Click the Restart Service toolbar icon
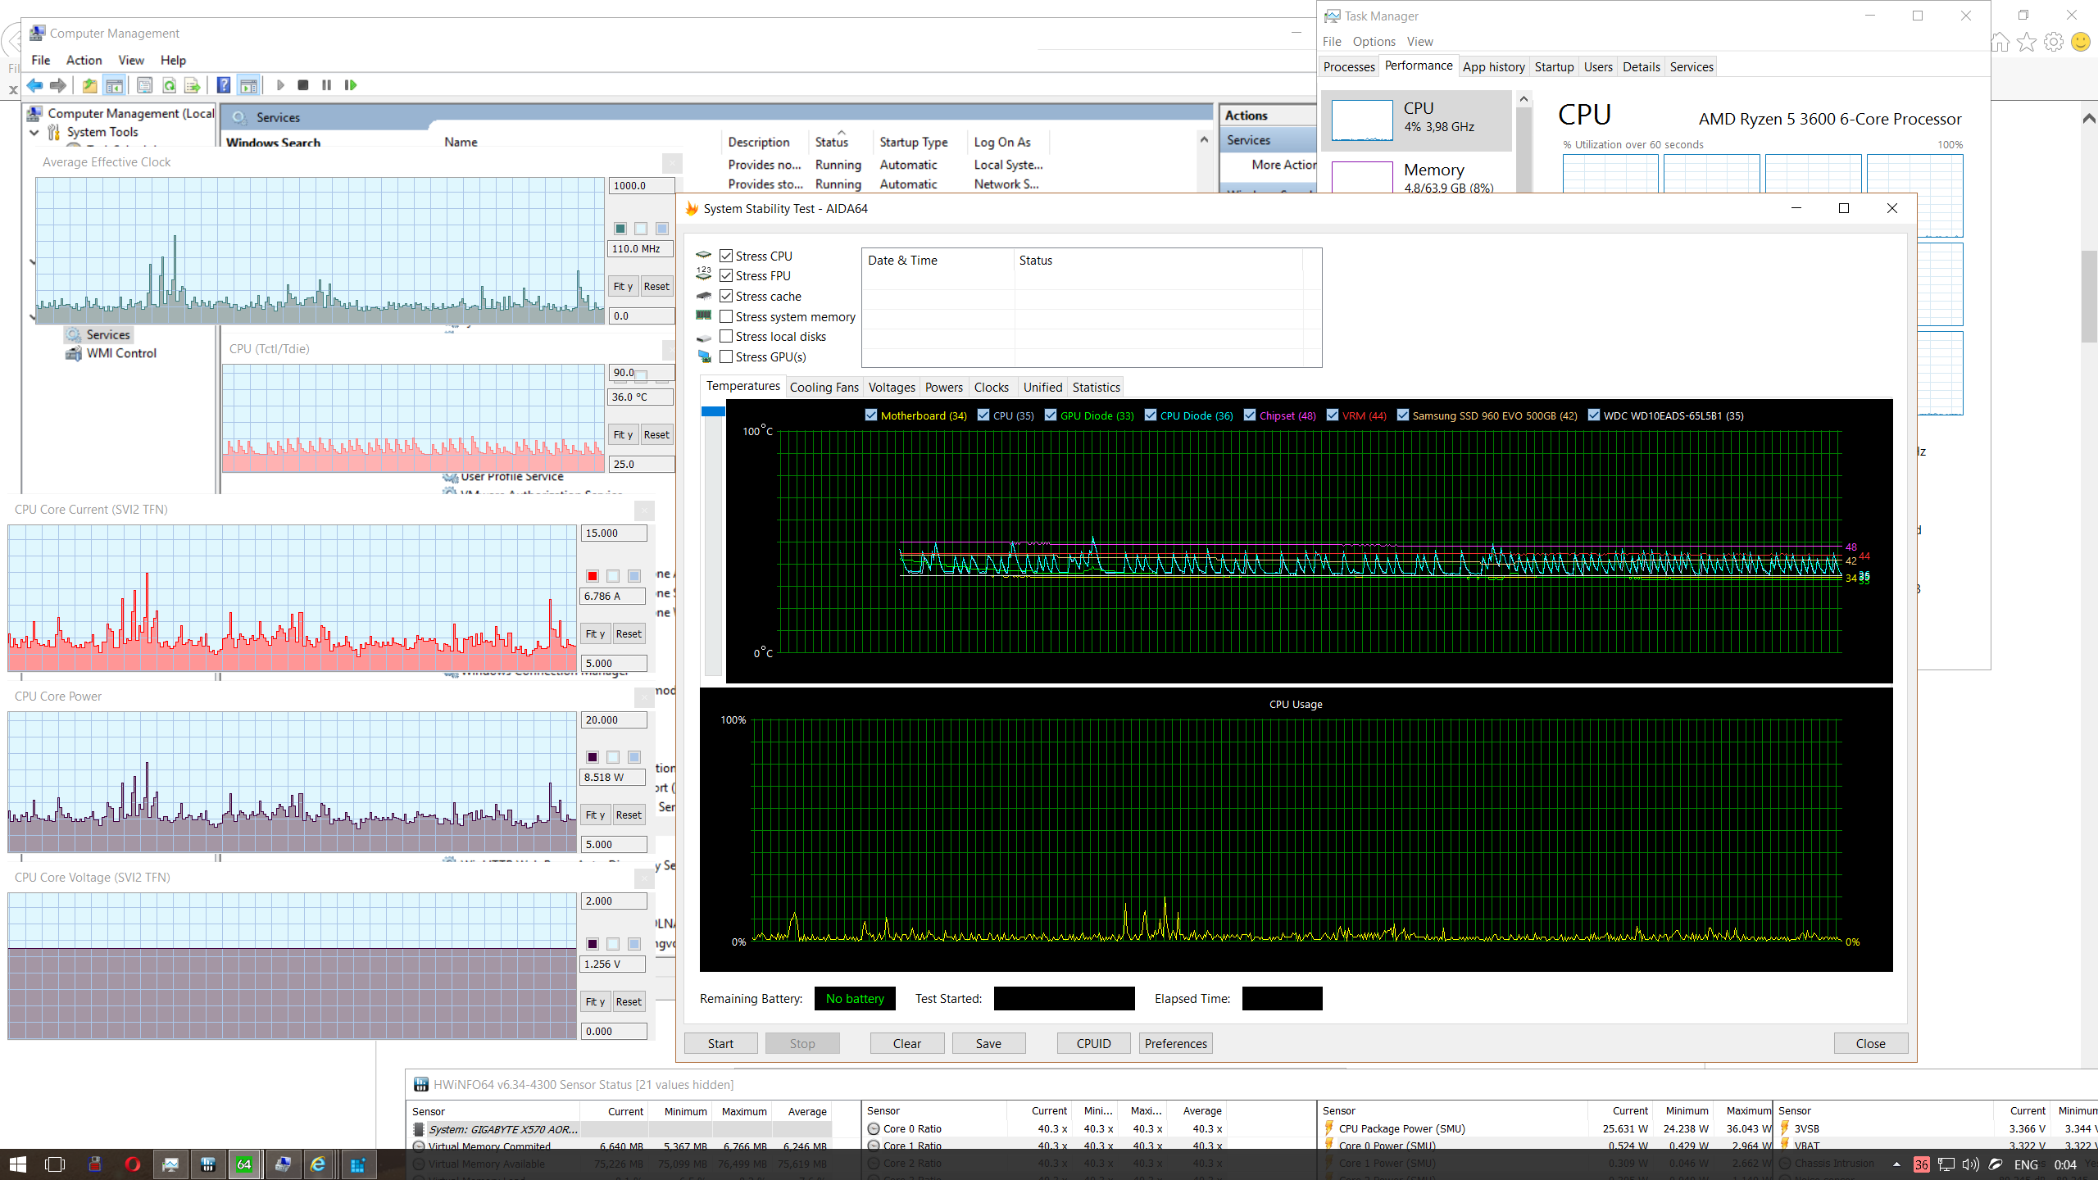 pyautogui.click(x=351, y=85)
